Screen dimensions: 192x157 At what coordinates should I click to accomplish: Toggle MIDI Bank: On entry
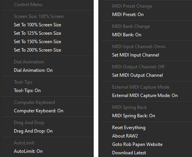(x=146, y=35)
